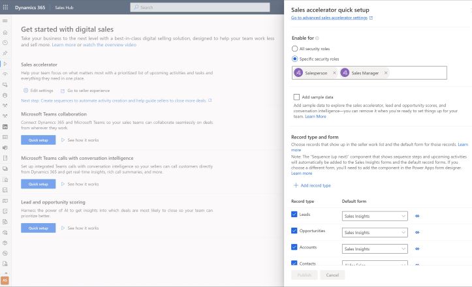Click the Edit settings gear icon
This screenshot has width=472, height=287.
pos(26,90)
